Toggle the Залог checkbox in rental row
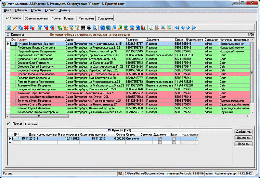Image resolution: width=260 pixels, height=178 pixels. [174, 139]
